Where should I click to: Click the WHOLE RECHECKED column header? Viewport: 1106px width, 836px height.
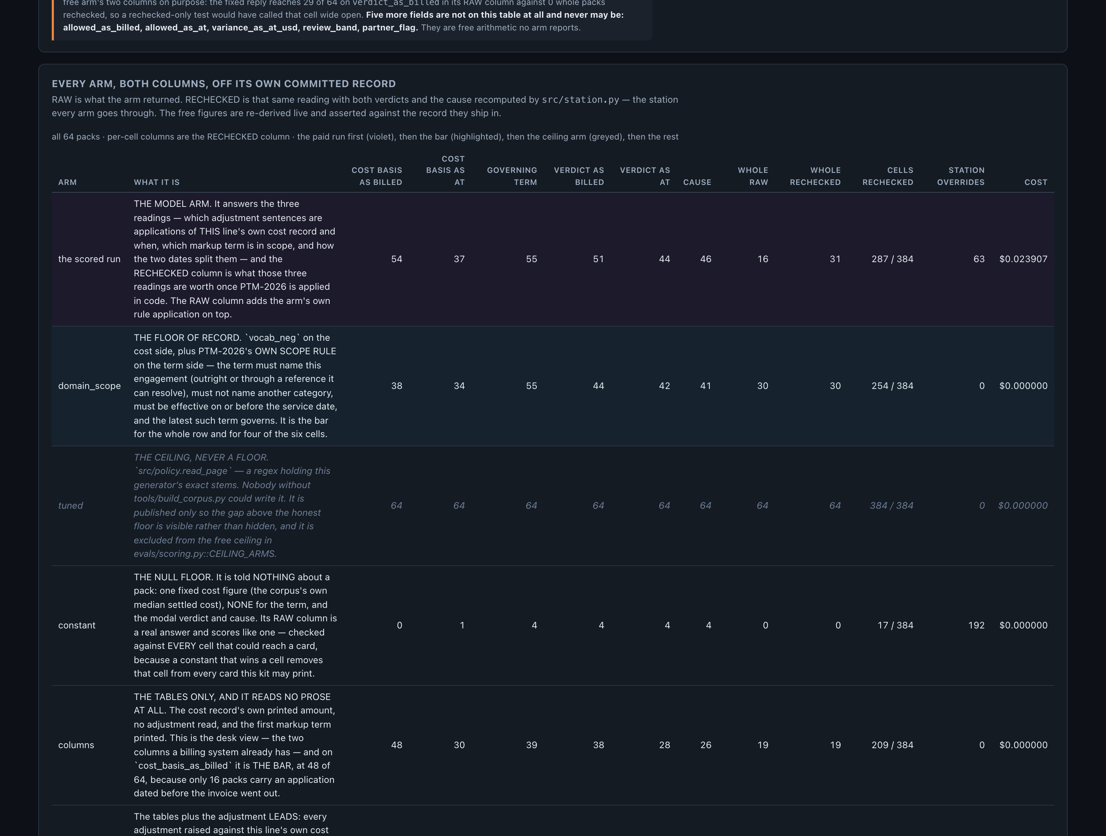(x=815, y=176)
